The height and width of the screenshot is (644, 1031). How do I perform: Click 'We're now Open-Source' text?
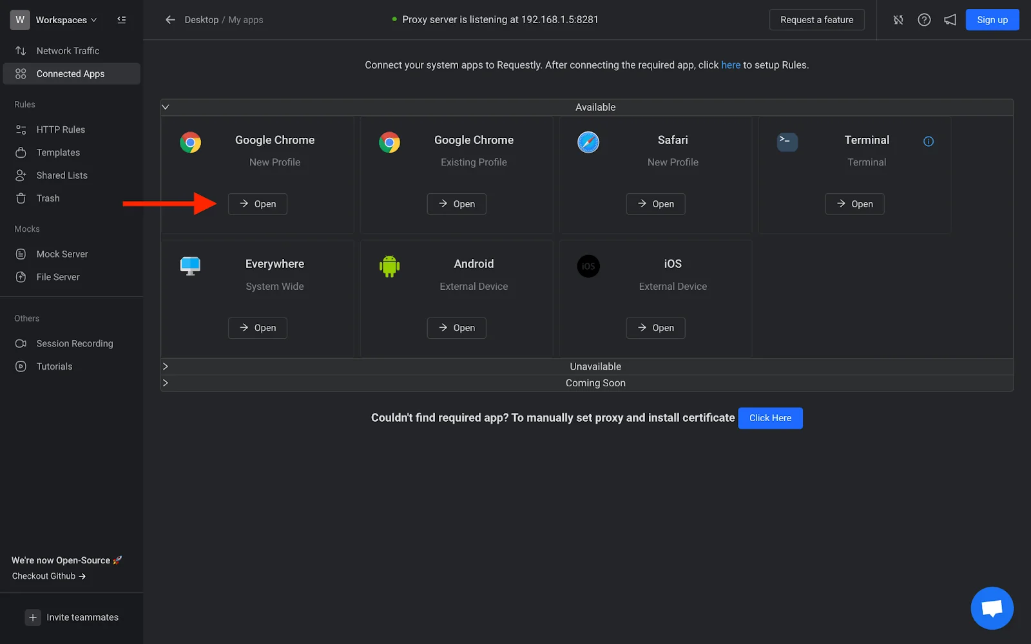(66, 560)
